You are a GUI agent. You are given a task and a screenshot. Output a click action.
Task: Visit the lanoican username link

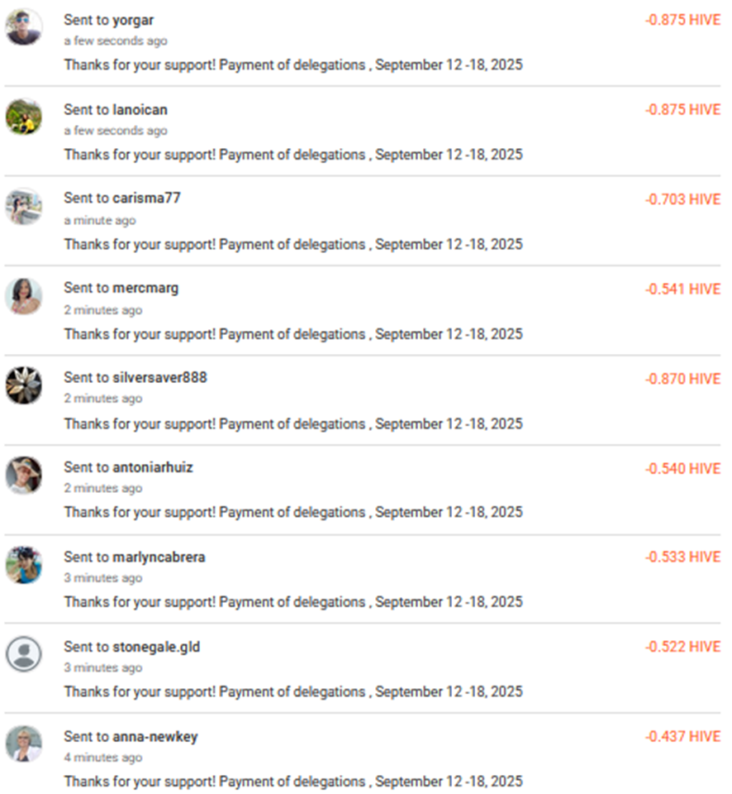click(140, 109)
